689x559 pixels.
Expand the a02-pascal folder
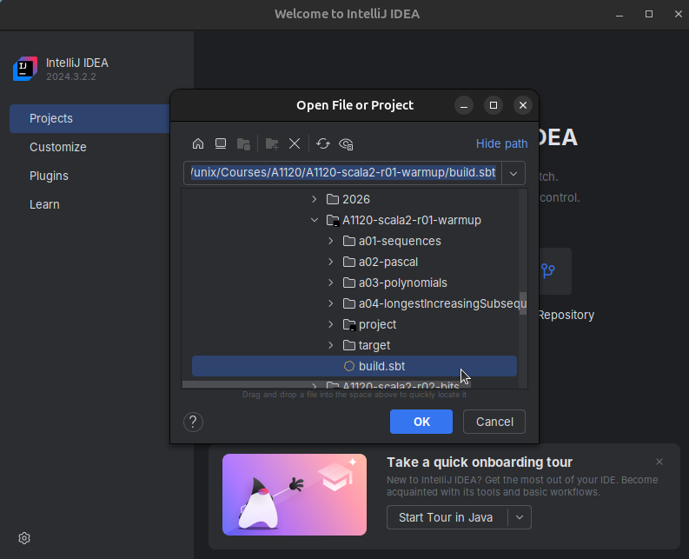click(331, 262)
